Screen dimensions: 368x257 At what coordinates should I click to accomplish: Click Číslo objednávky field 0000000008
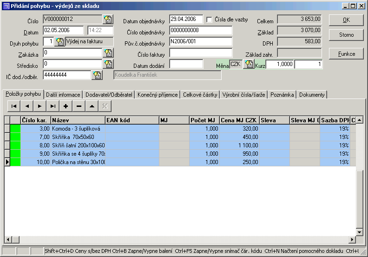(201, 30)
